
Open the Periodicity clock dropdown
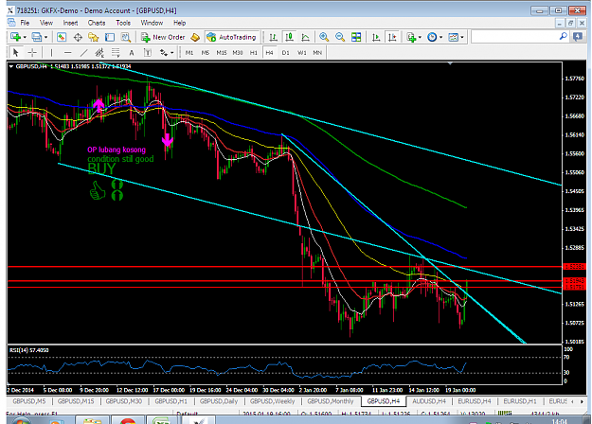coord(434,37)
